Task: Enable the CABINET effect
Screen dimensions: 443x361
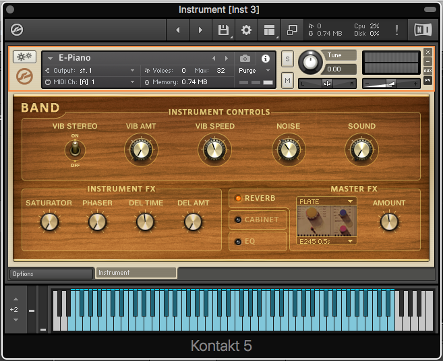Action: tap(238, 220)
